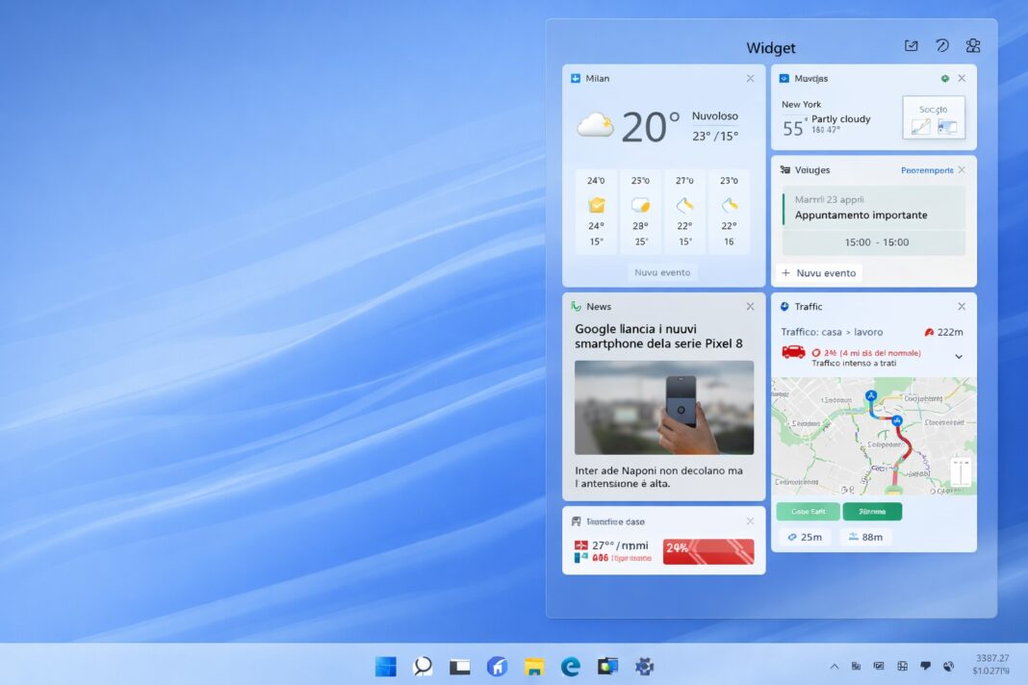Image resolution: width=1028 pixels, height=685 pixels.
Task: Expand hidden icons in the system tray
Action: (834, 666)
